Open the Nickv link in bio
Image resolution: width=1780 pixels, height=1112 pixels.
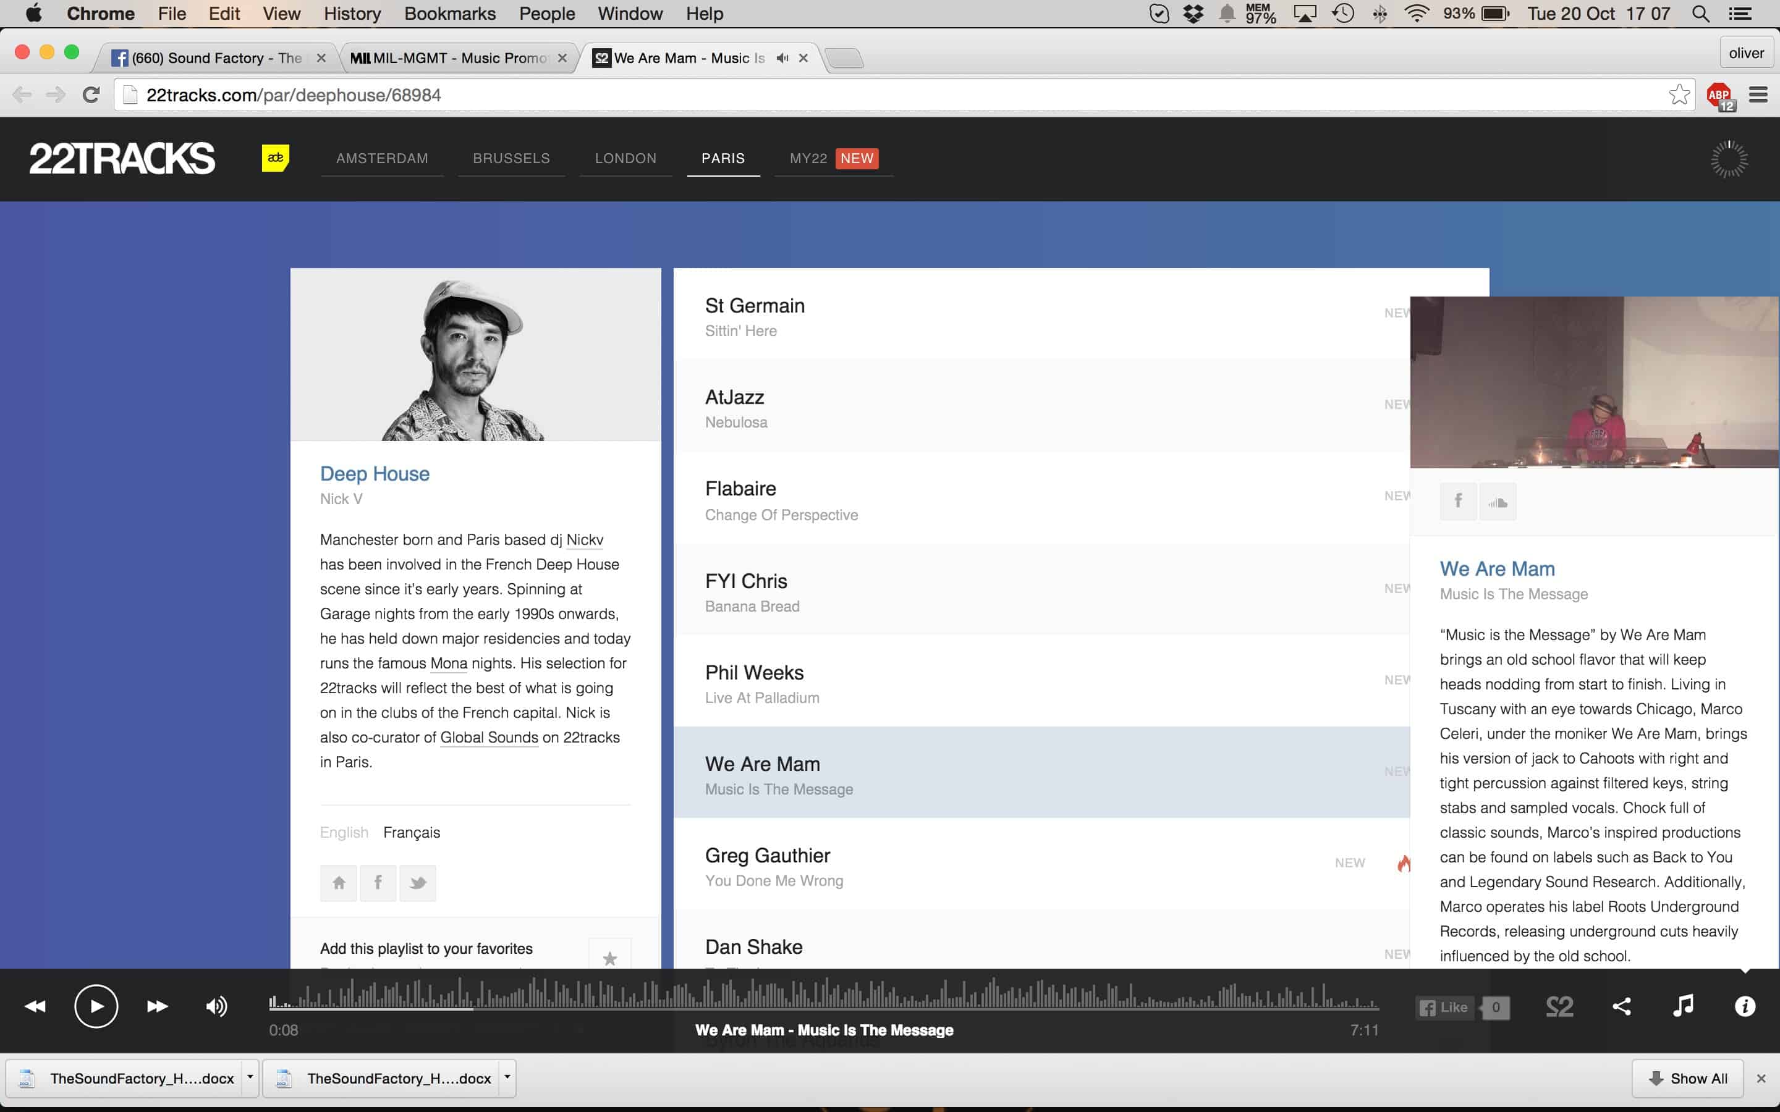pyautogui.click(x=585, y=540)
